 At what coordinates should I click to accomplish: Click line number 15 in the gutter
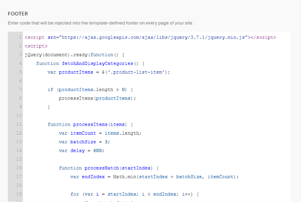click(x=19, y=159)
